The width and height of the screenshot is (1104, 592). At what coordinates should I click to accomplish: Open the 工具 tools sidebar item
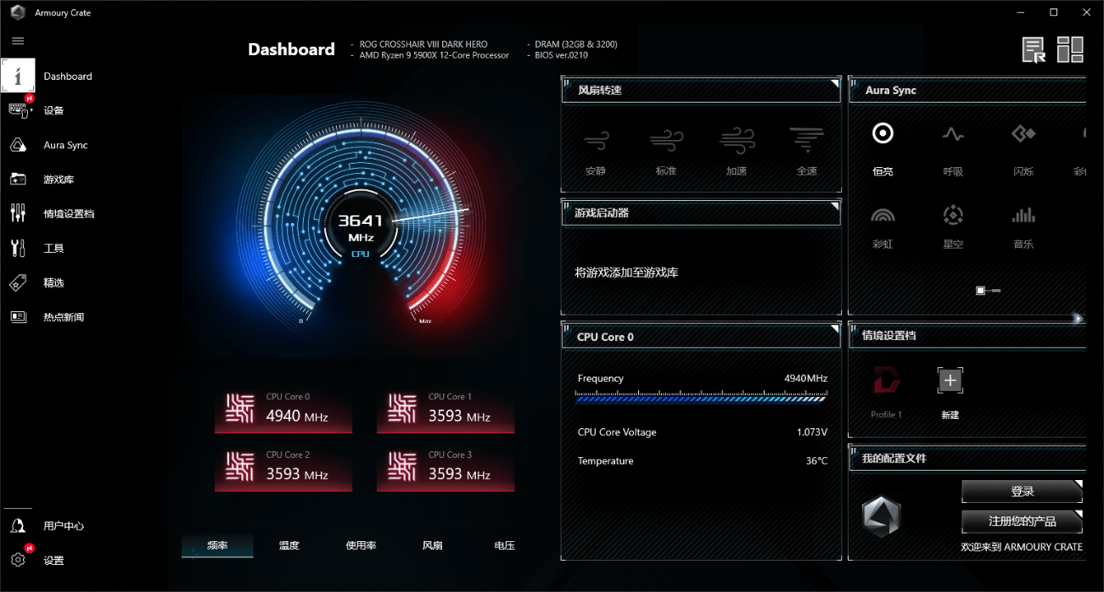[x=53, y=249]
